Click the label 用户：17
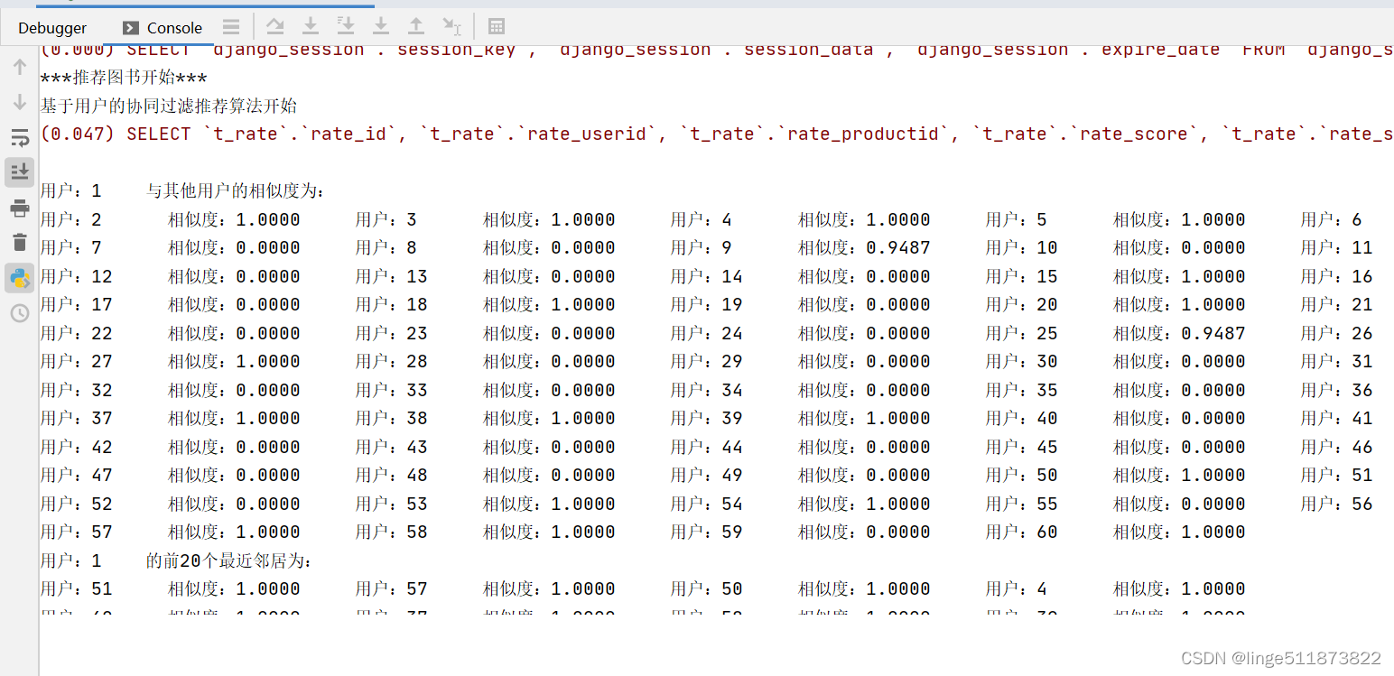Viewport: 1394px width, 676px height. 77,305
